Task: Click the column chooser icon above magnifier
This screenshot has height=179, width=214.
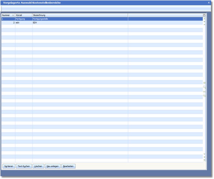Action: pos(204,83)
